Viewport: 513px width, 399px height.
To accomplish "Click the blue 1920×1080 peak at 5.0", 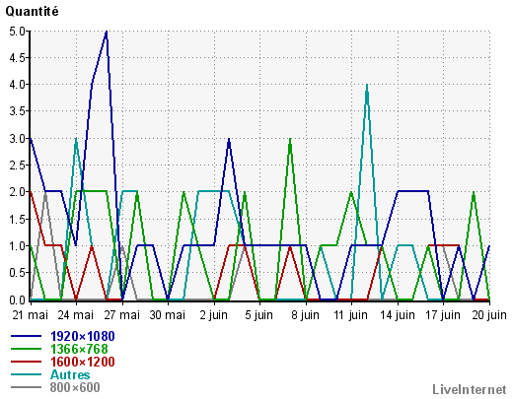I will pos(106,33).
